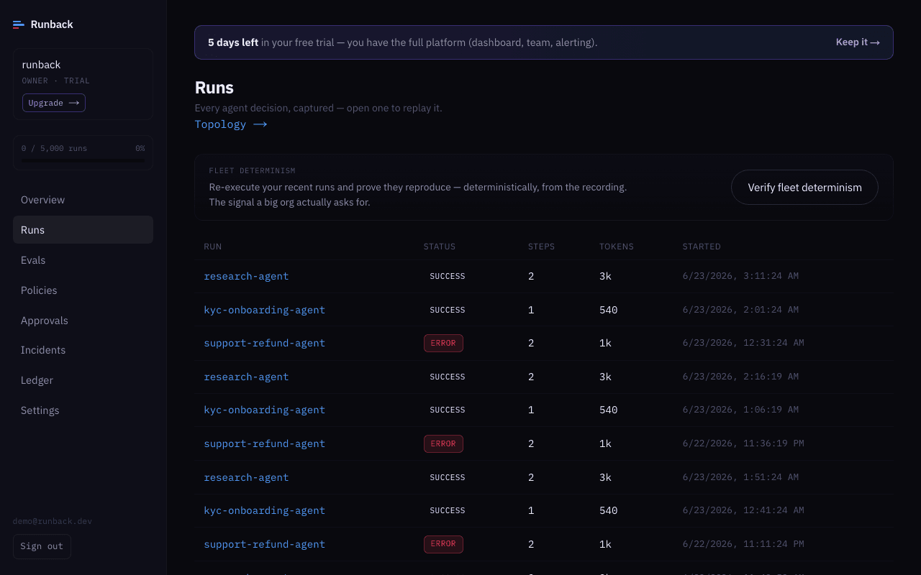Image resolution: width=921 pixels, height=575 pixels.
Task: Open research-agent run started 1:51:24 AM
Action: tap(246, 477)
